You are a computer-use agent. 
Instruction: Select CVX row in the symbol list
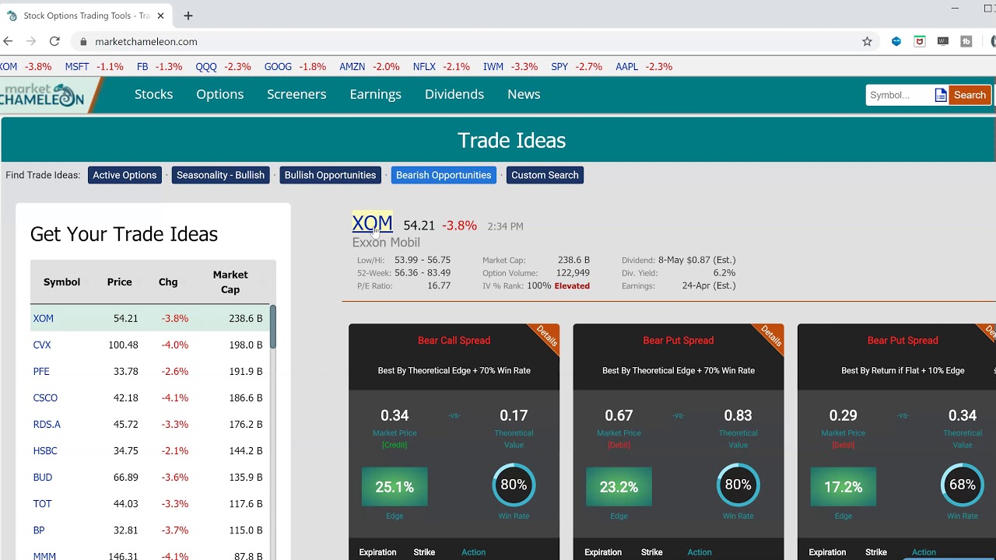[x=149, y=345]
